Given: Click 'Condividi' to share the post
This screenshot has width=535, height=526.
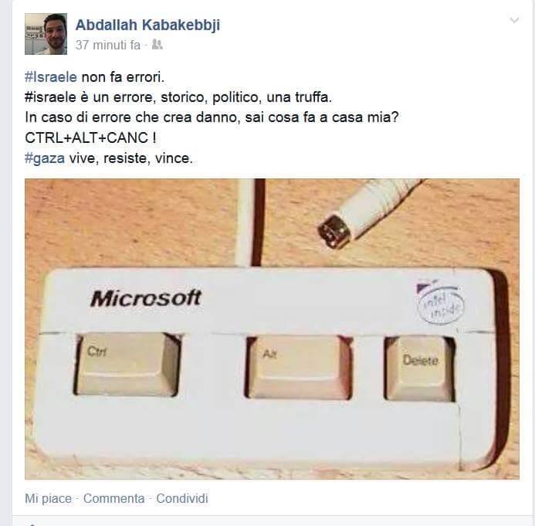Looking at the screenshot, I should pyautogui.click(x=182, y=498).
